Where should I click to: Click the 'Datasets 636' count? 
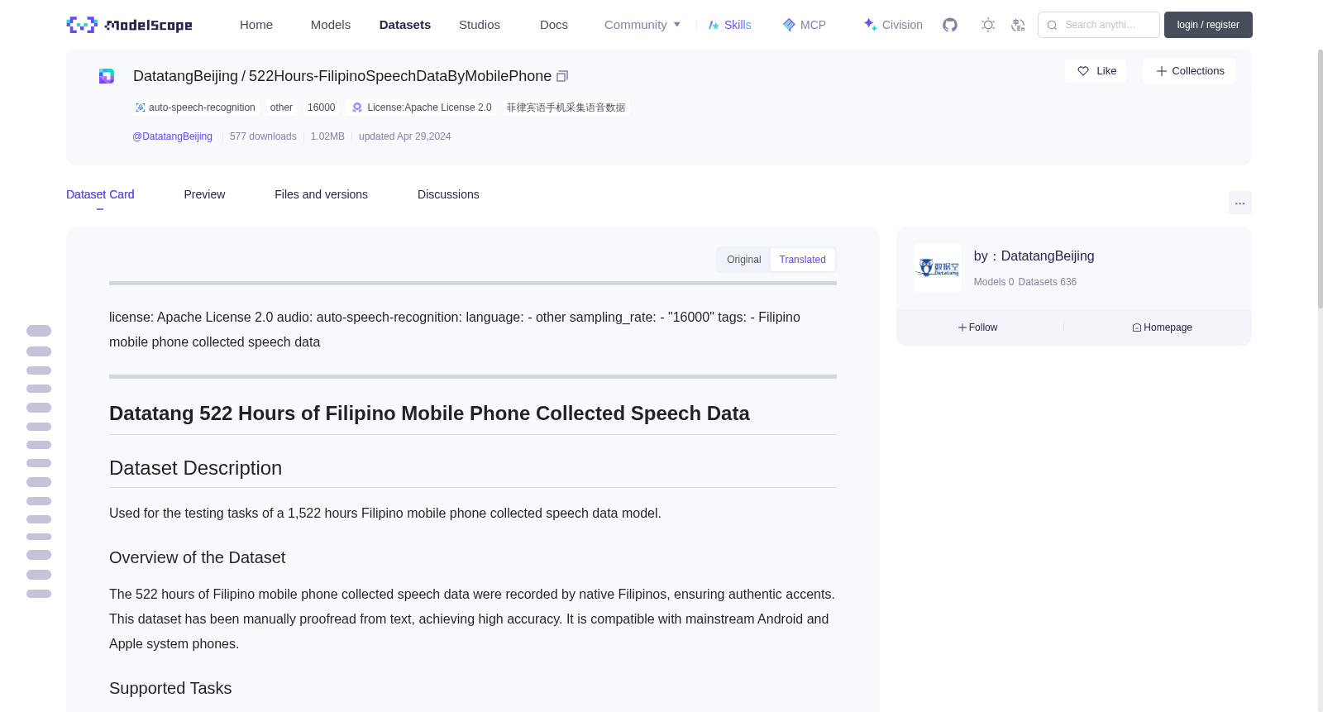pos(1048,282)
